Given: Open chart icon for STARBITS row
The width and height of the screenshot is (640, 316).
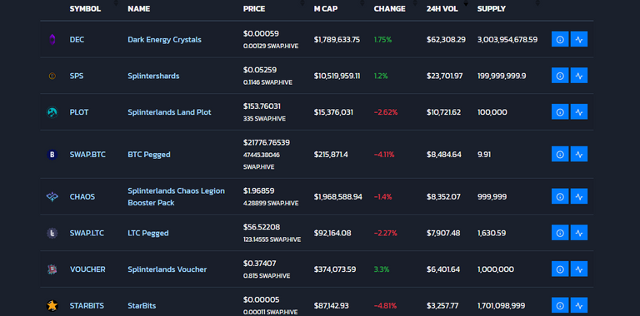Looking at the screenshot, I should [579, 305].
